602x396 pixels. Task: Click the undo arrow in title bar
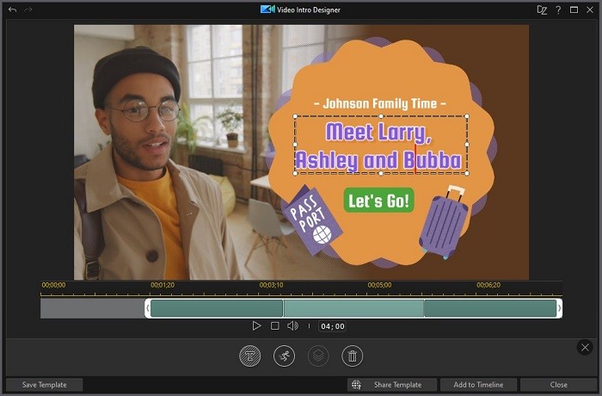(x=12, y=9)
